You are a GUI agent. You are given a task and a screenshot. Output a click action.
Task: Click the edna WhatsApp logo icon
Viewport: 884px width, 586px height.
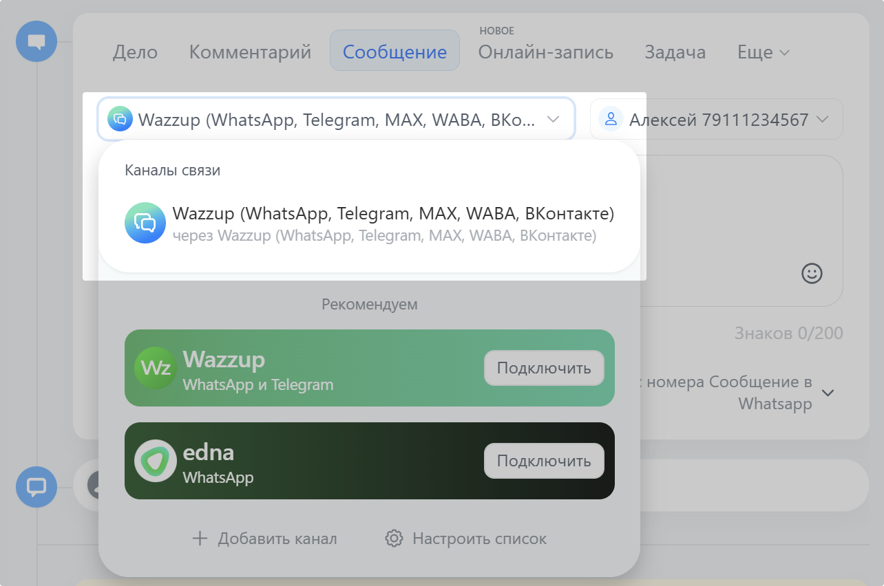pos(156,461)
